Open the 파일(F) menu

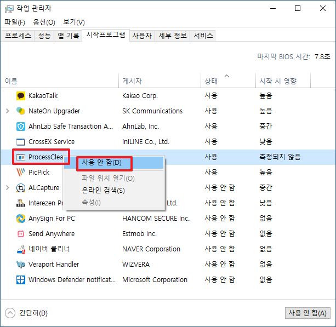click(x=15, y=22)
